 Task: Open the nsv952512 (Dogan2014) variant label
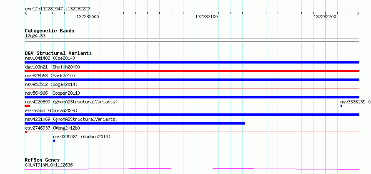51,84
